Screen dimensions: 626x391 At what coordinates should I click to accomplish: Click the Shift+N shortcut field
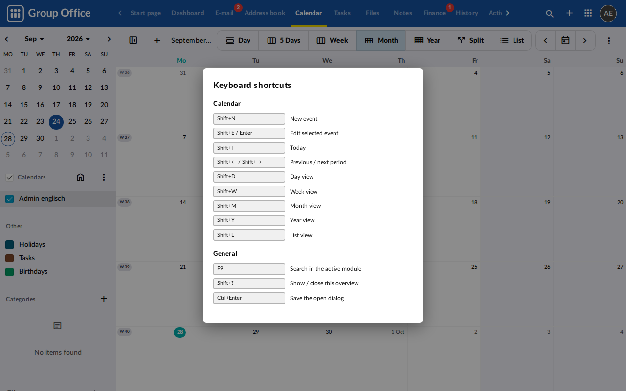pos(249,119)
